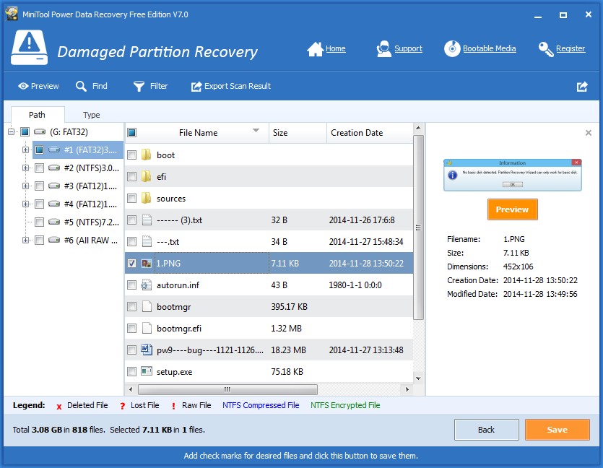The width and height of the screenshot is (603, 468).
Task: Click the Home house icon
Action: pyautogui.click(x=315, y=49)
